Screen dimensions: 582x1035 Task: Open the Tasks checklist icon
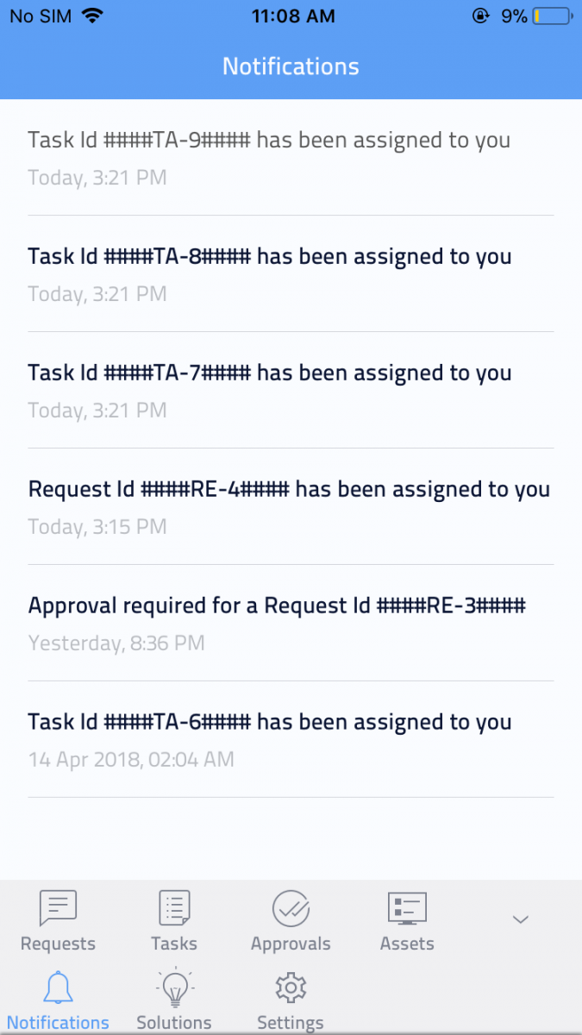(174, 908)
